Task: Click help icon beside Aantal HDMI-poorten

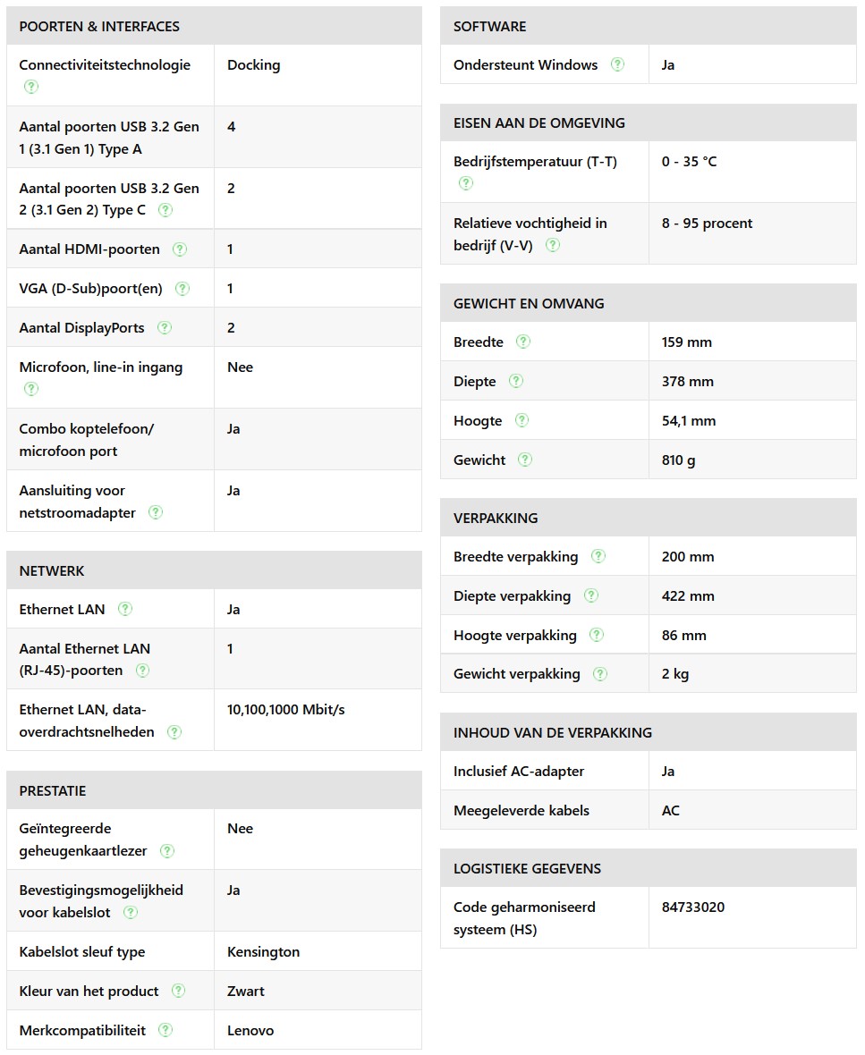Action: (180, 249)
